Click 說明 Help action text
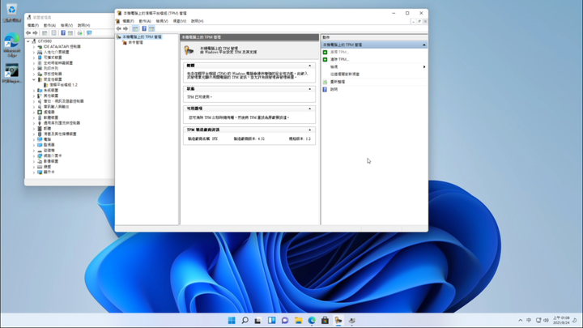Screen dimensions: 583x328 334,90
